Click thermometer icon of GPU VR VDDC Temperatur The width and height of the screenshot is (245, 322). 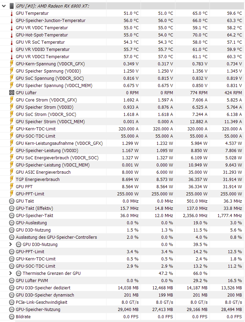[12, 28]
